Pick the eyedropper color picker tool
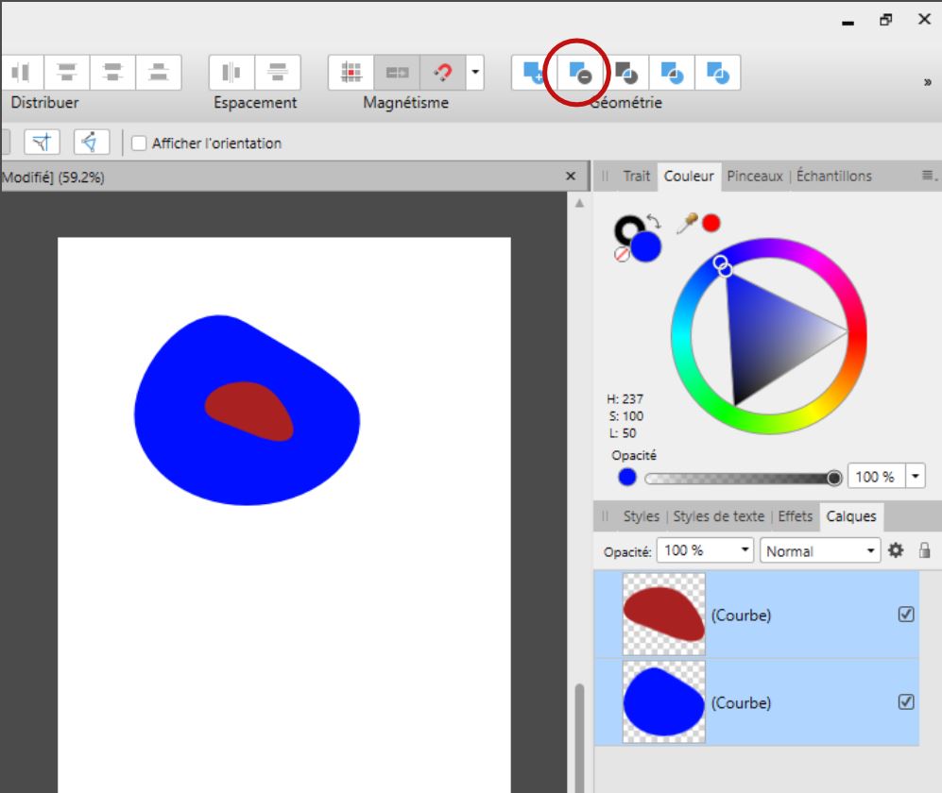 coord(687,224)
